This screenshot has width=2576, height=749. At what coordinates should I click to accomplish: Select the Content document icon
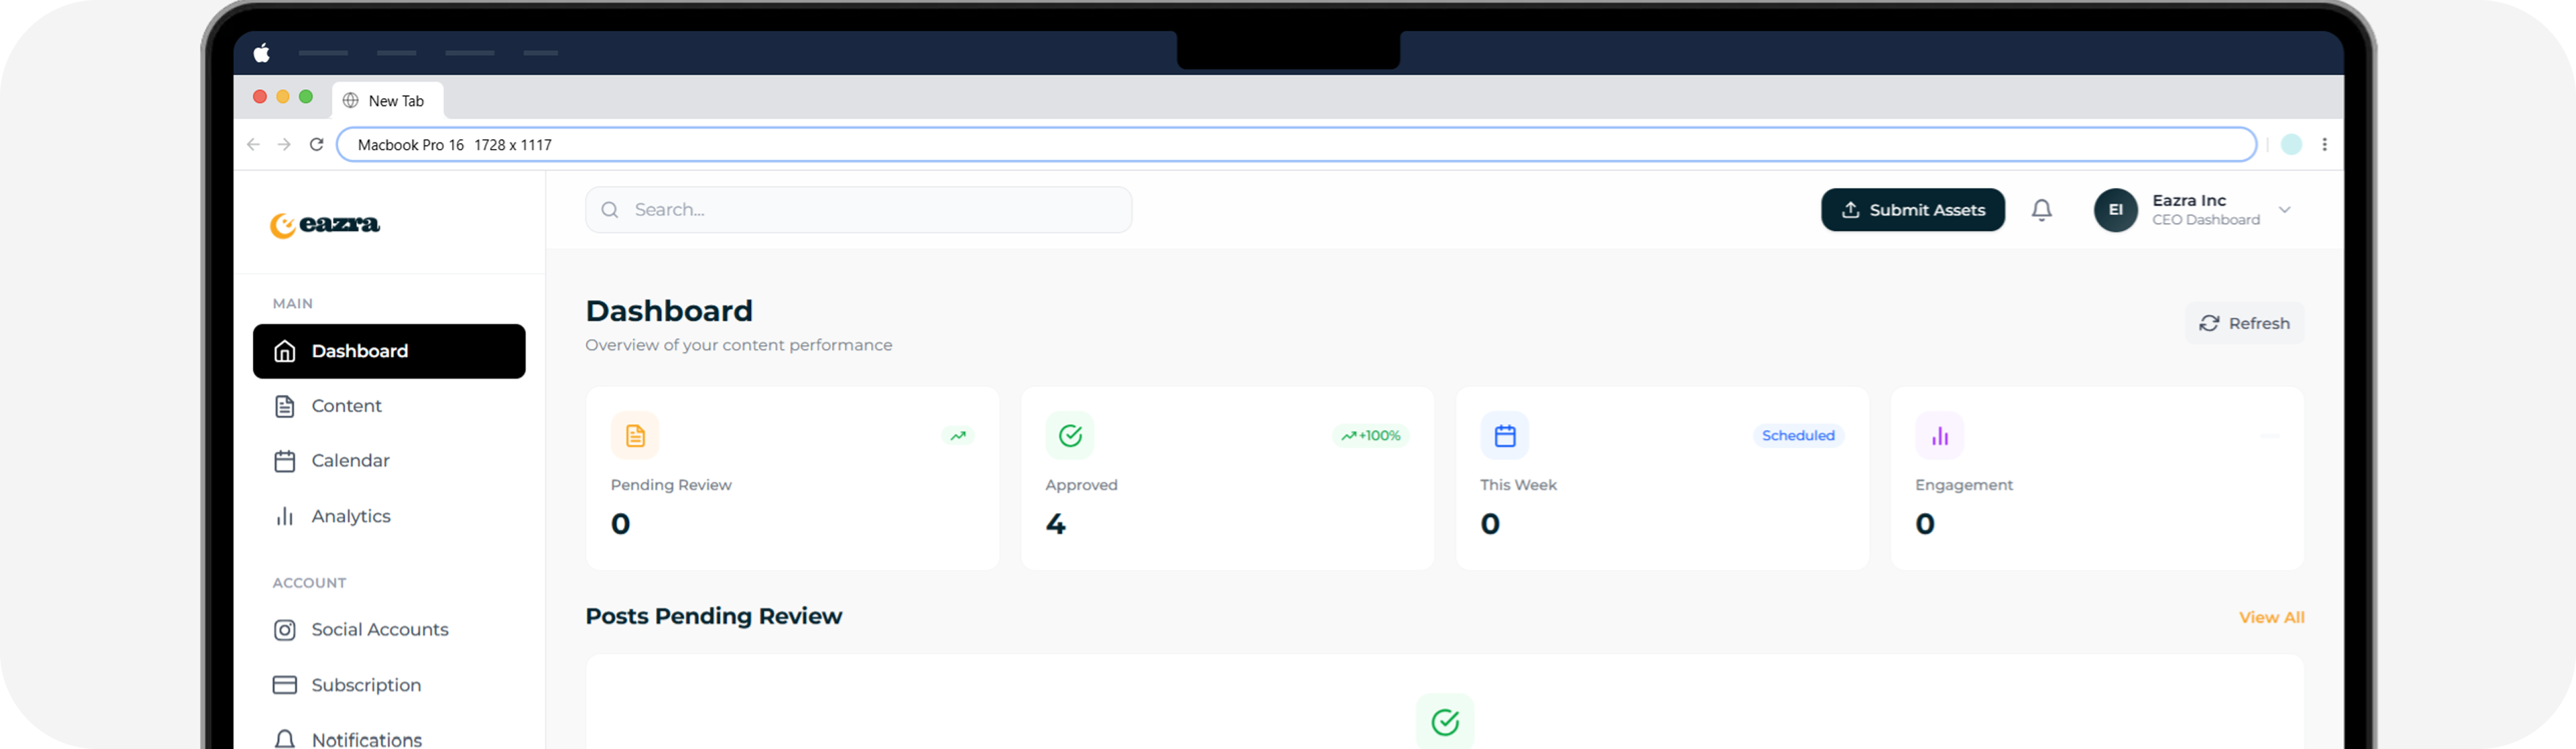(x=285, y=405)
